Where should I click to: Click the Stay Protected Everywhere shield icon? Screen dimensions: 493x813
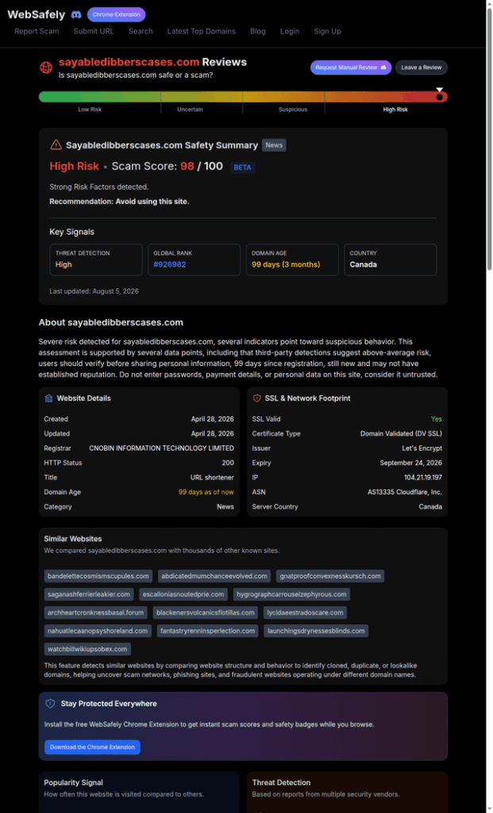[x=50, y=703]
